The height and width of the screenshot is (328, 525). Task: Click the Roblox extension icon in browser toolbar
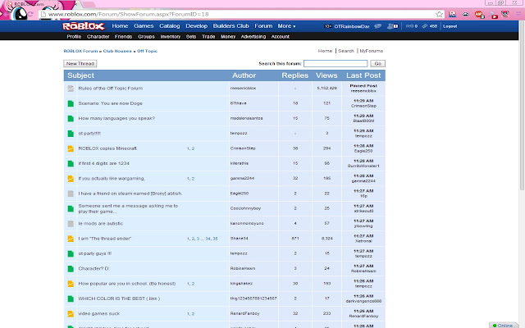click(x=452, y=14)
